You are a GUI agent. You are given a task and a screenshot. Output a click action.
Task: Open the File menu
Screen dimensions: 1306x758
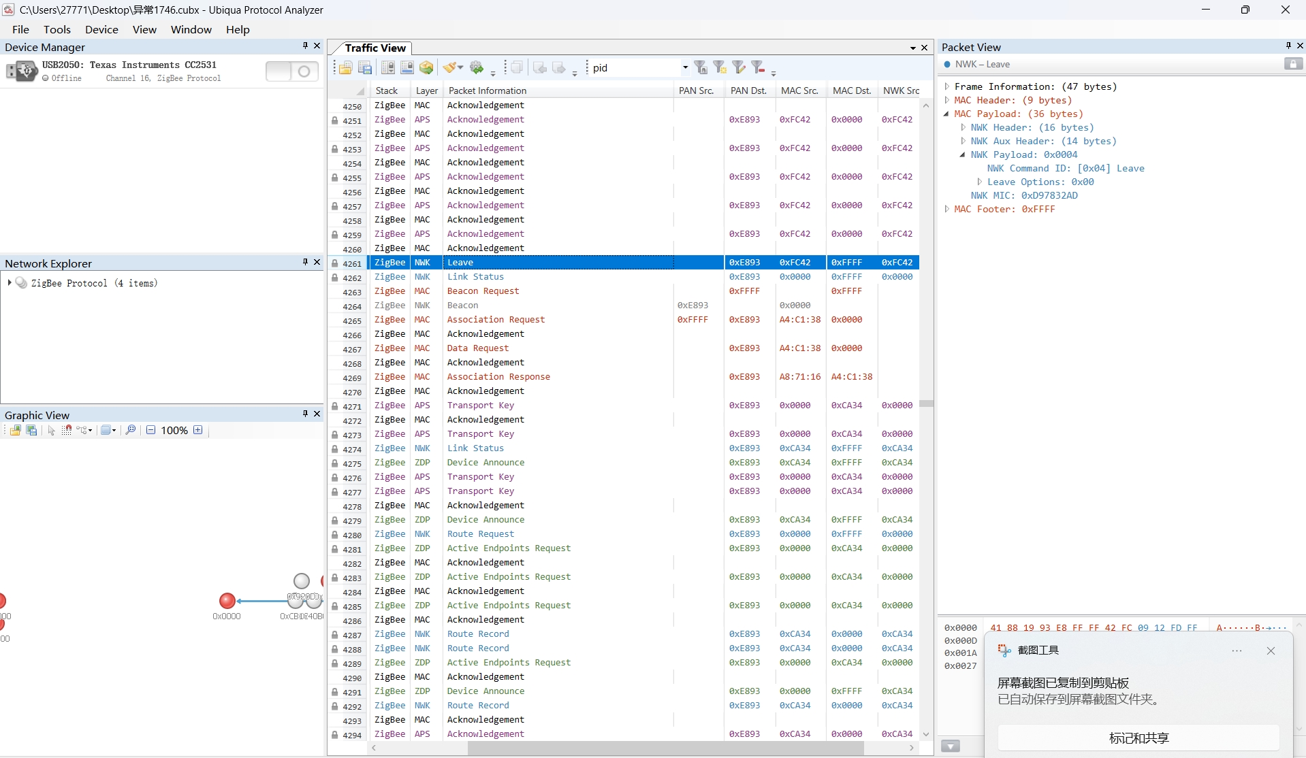[21, 29]
